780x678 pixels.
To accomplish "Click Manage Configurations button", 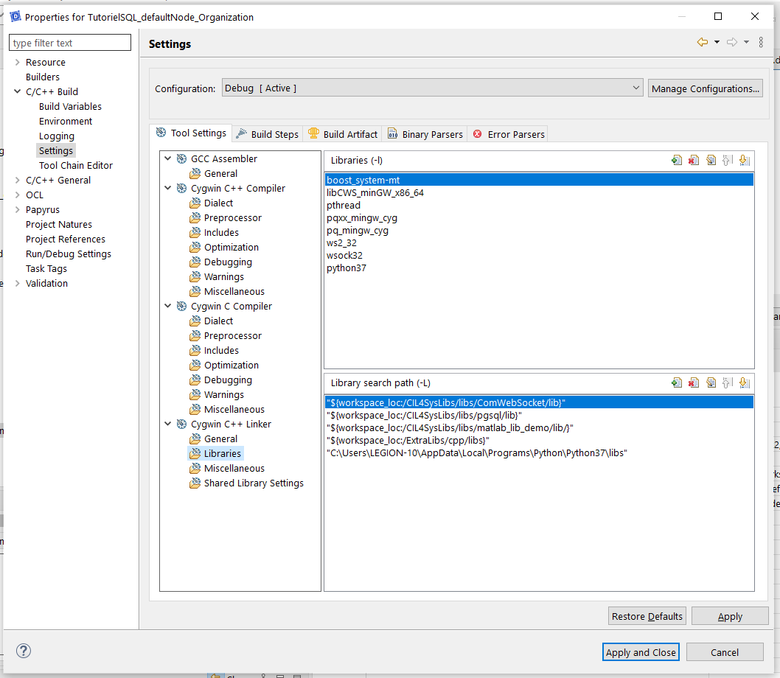I will pos(705,88).
